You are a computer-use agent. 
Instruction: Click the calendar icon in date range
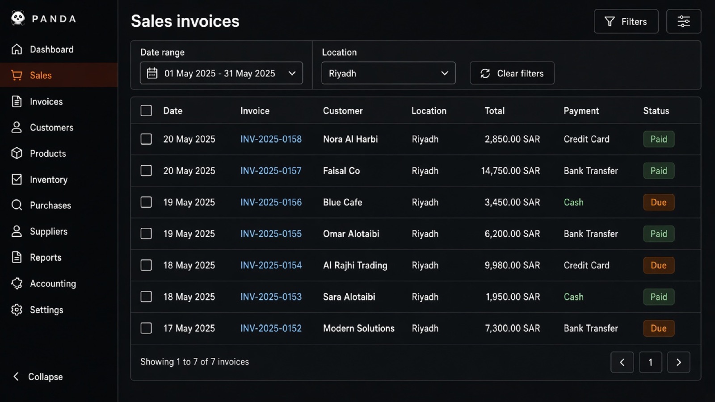(x=152, y=73)
